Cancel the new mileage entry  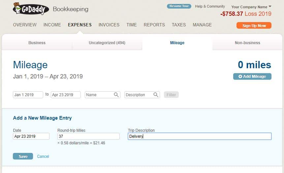[43, 156]
